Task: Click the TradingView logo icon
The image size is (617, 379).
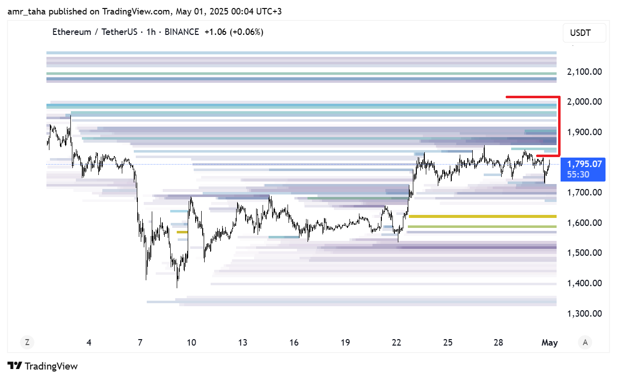Action: click(x=14, y=366)
